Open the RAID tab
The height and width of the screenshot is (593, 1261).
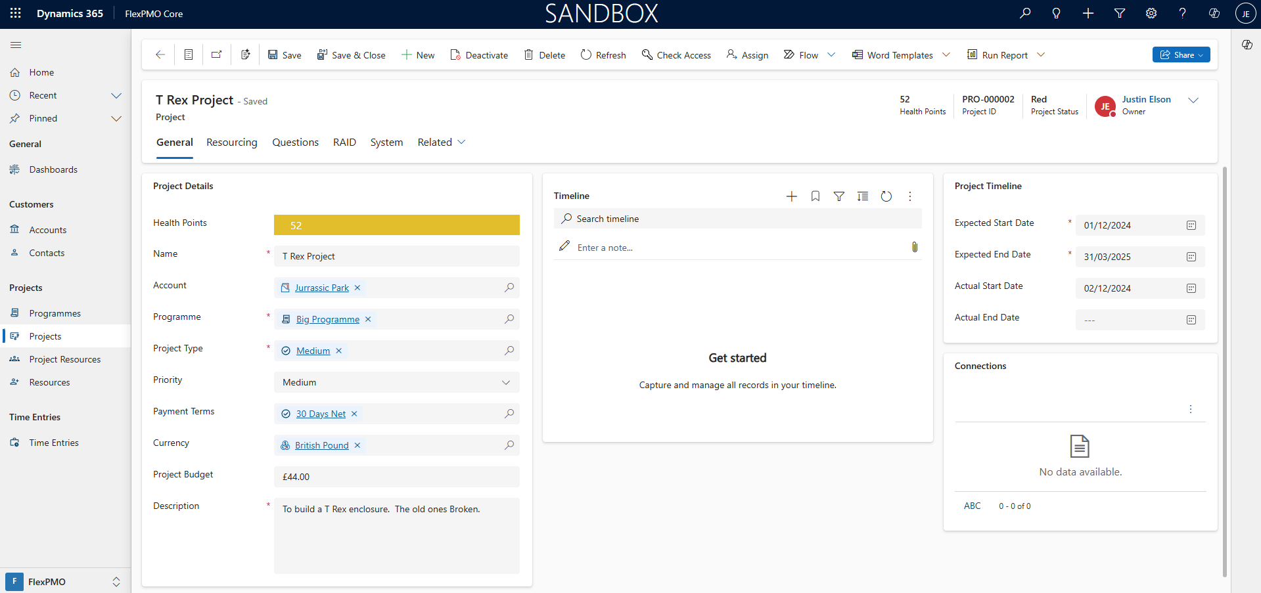pyautogui.click(x=344, y=143)
